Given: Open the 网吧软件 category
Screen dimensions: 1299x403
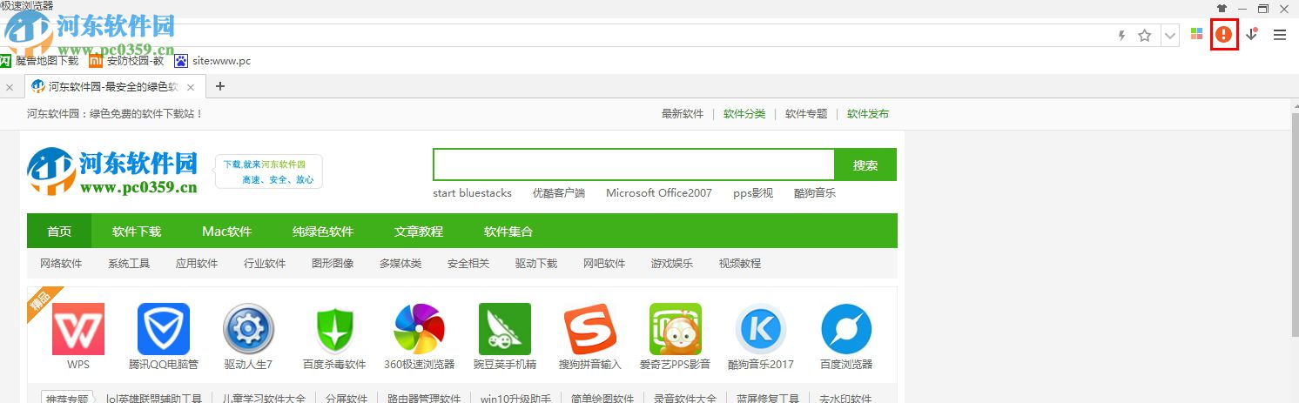Looking at the screenshot, I should 604,264.
